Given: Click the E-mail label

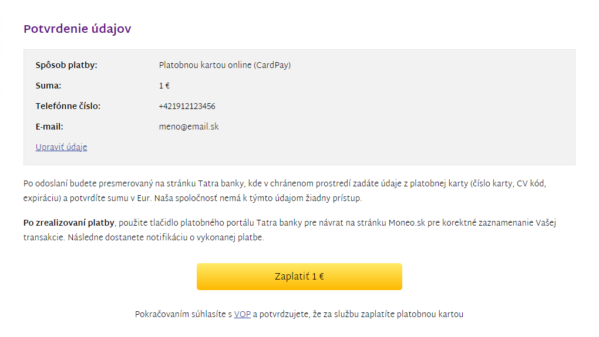Looking at the screenshot, I should [49, 127].
